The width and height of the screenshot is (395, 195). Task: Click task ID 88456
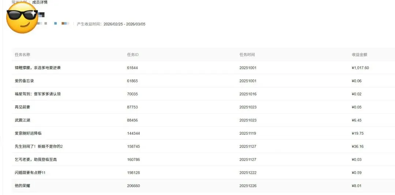click(132, 120)
